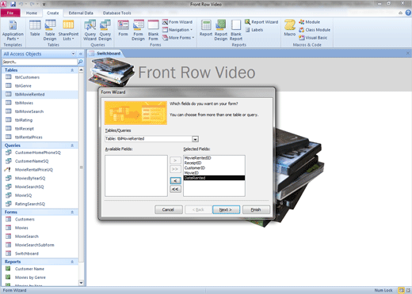
Task: Switch to the Database Tools tab
Action: pyautogui.click(x=116, y=13)
